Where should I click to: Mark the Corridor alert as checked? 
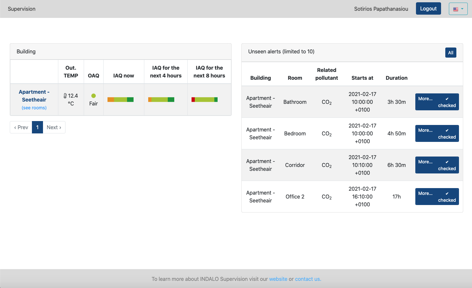447,165
